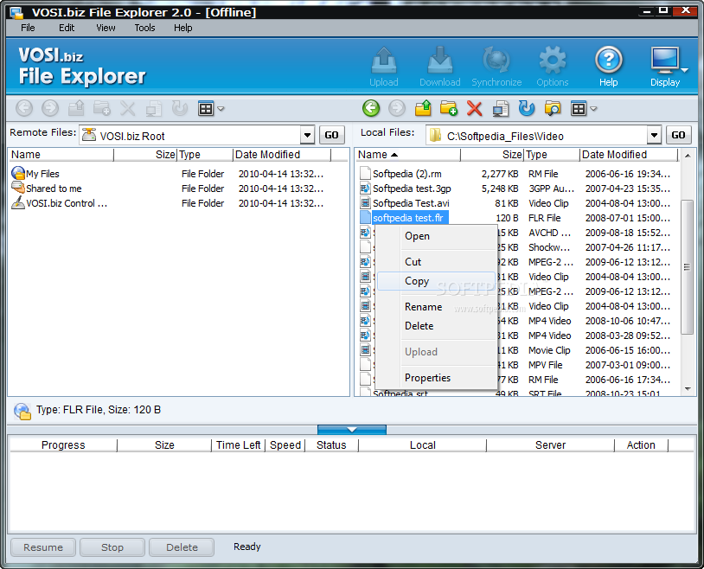This screenshot has width=704, height=569.
Task: Click the remote new folder icon
Action: [102, 108]
